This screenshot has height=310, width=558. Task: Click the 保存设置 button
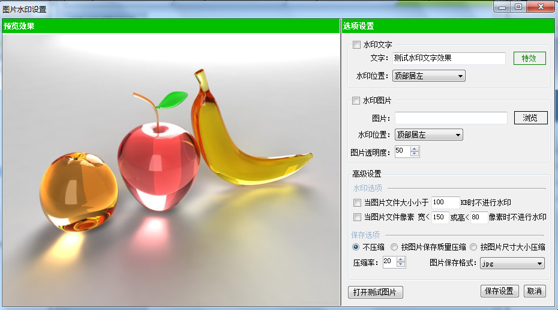coord(499,291)
